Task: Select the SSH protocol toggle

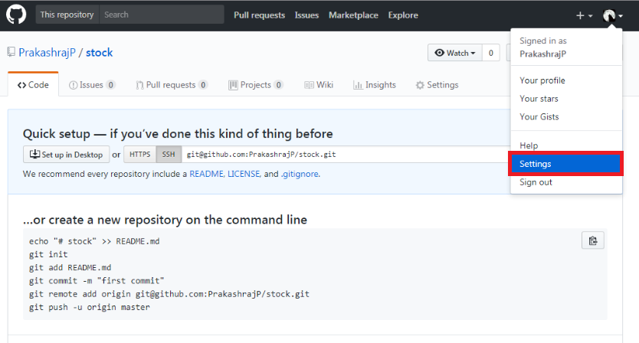Action: (167, 155)
